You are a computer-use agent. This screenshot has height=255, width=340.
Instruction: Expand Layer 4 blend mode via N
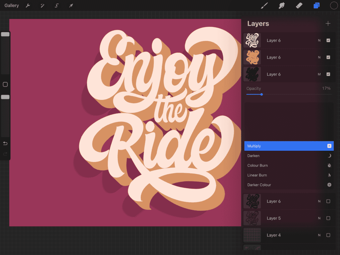(x=319, y=235)
